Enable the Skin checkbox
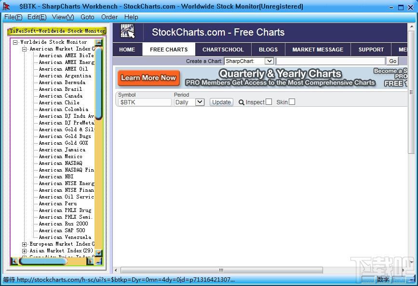418x286 pixels. [x=292, y=102]
